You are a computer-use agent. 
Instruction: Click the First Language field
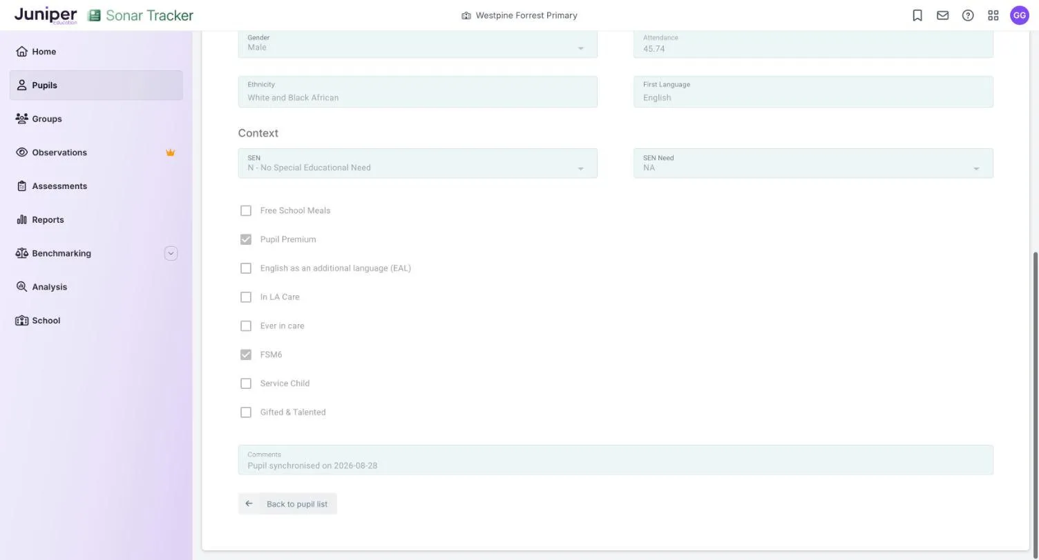[813, 92]
